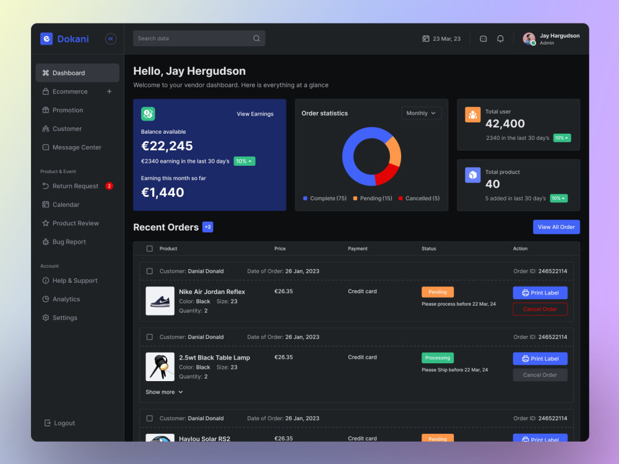Open the messages chat icon in header

[x=483, y=38]
